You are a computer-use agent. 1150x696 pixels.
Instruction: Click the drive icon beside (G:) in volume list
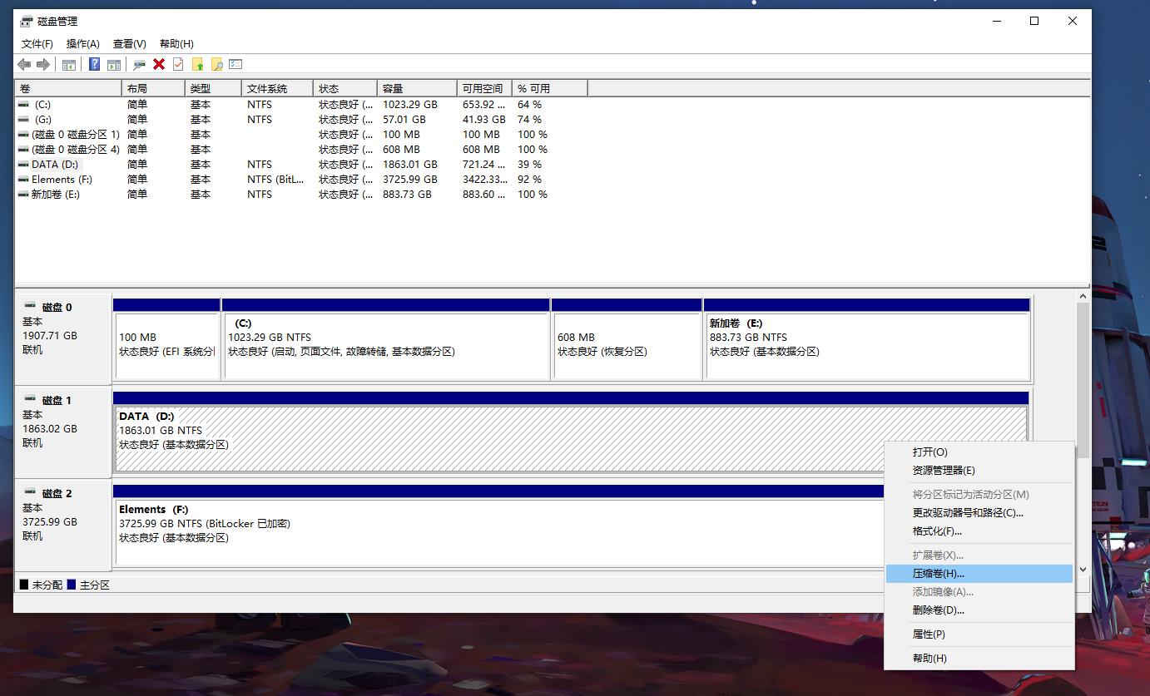click(23, 120)
